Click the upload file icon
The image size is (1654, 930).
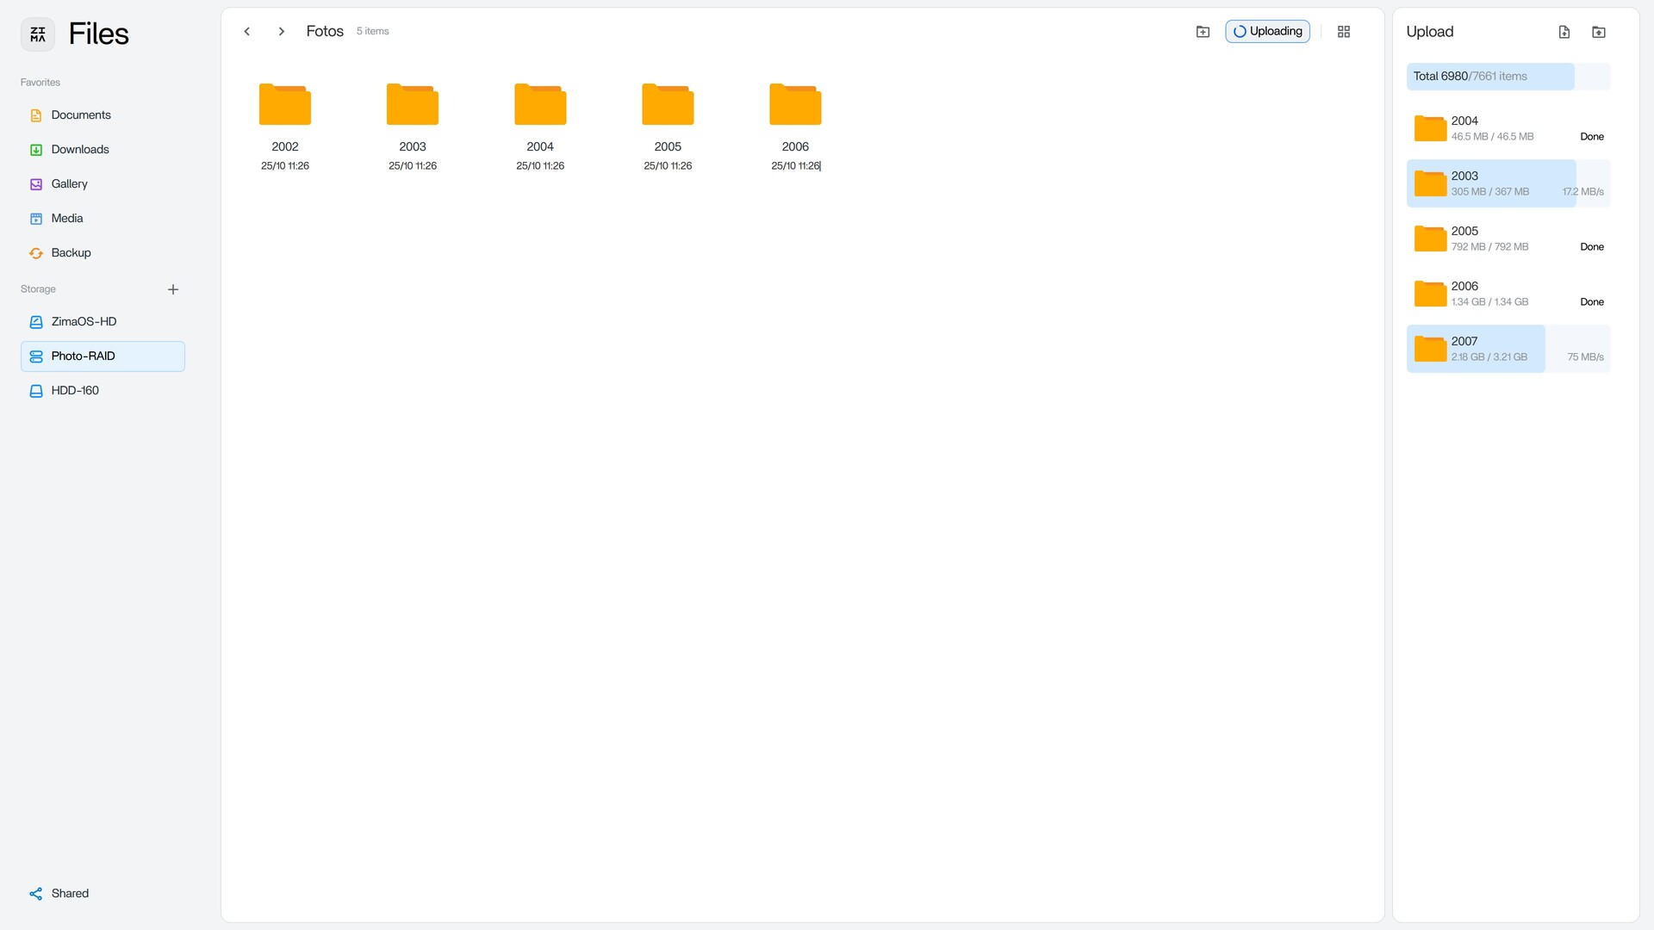pos(1564,32)
